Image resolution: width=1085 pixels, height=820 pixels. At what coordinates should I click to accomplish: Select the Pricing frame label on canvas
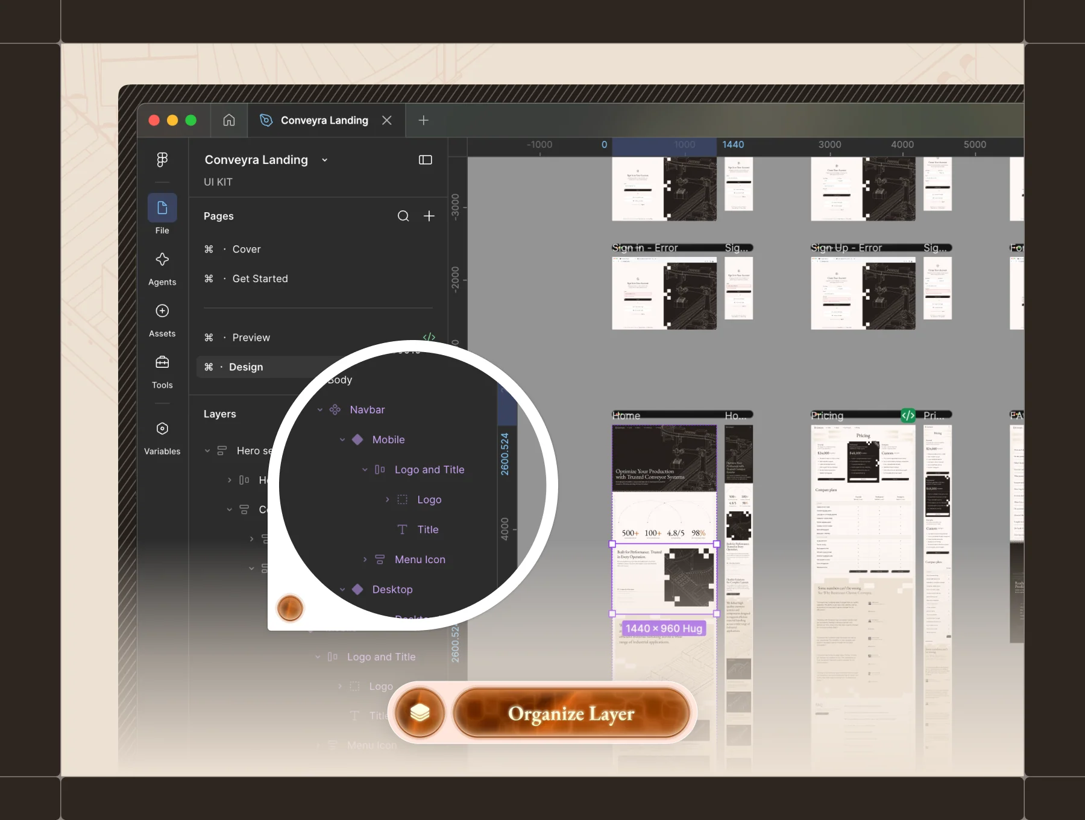[827, 415]
